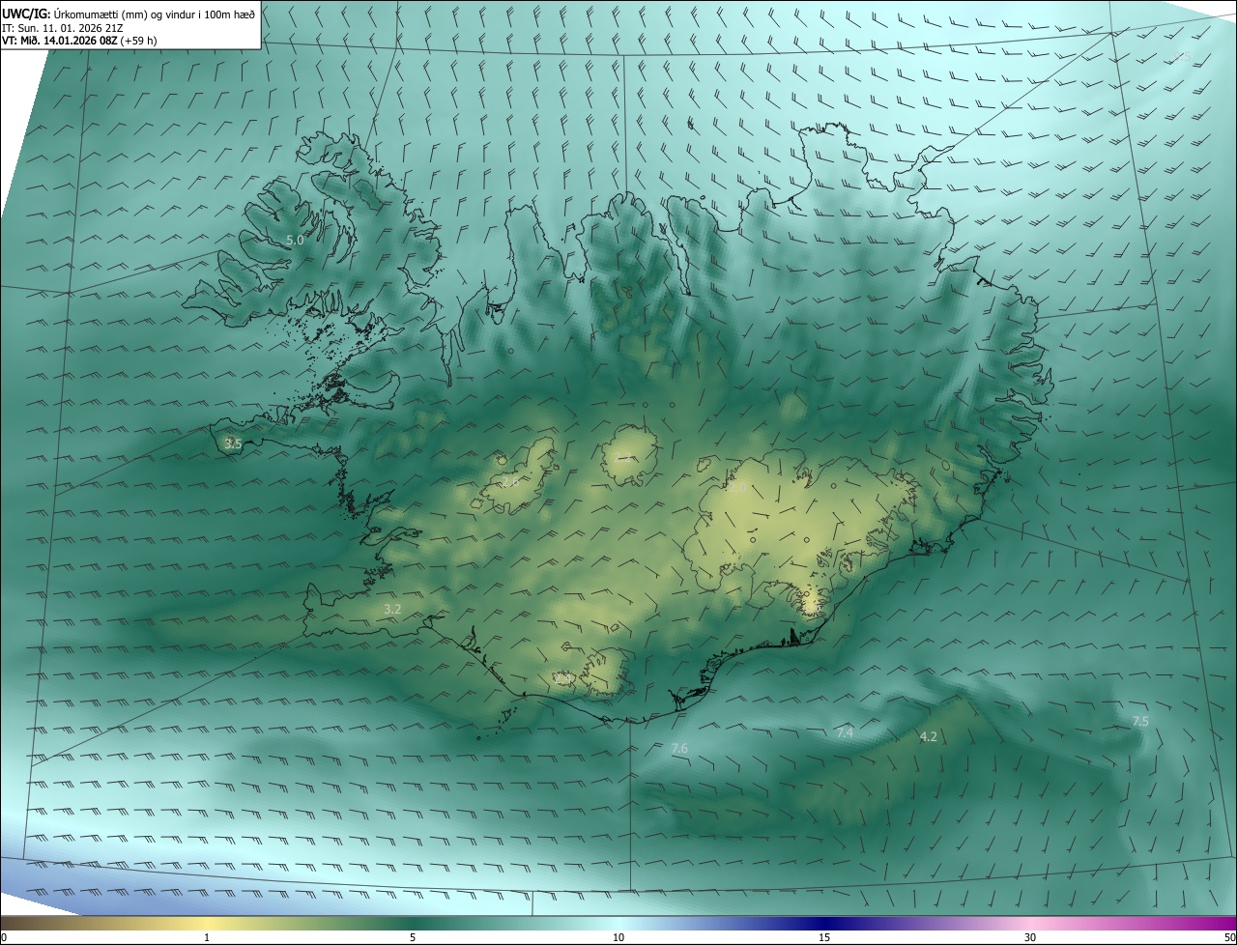Click the 50 tick on the colour scale
1237x945 pixels.
tap(1229, 937)
